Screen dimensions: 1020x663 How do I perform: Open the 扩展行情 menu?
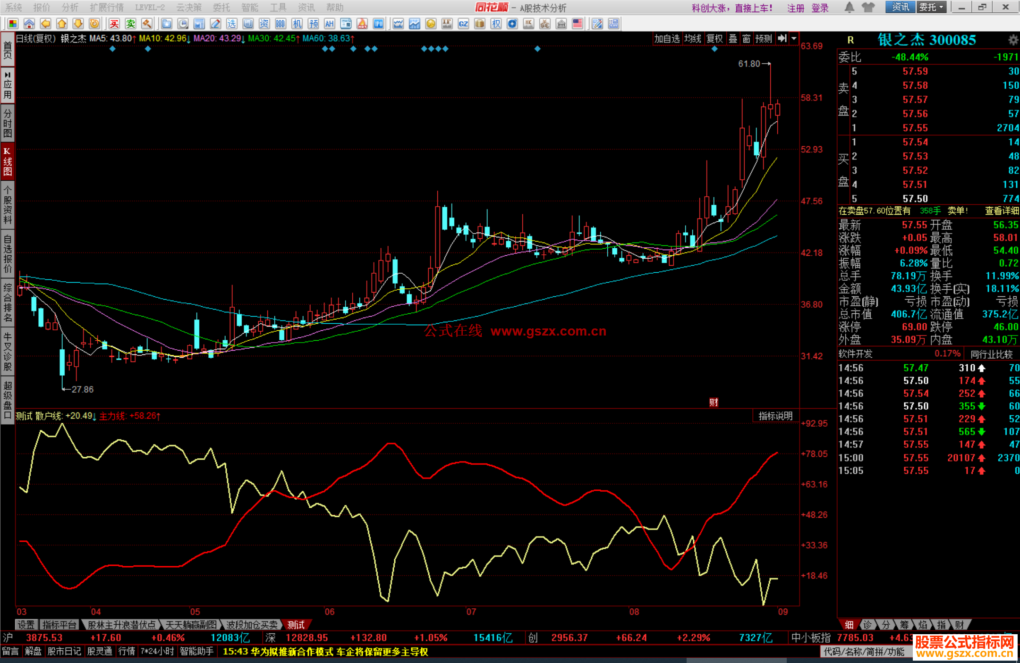pyautogui.click(x=107, y=8)
